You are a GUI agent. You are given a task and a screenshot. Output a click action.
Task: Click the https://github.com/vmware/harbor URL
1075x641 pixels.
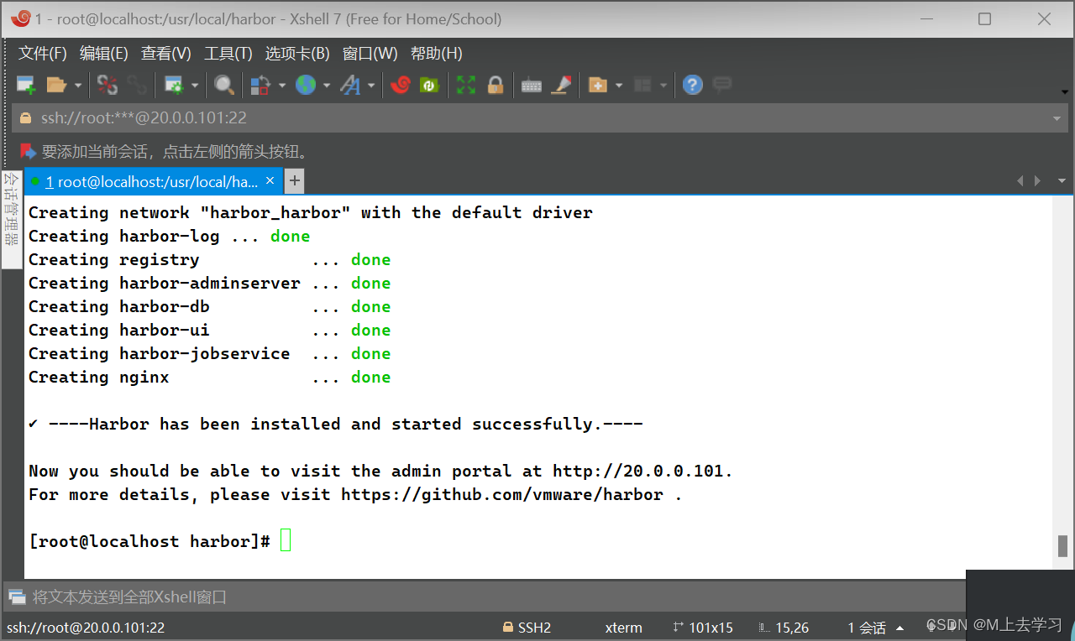502,494
